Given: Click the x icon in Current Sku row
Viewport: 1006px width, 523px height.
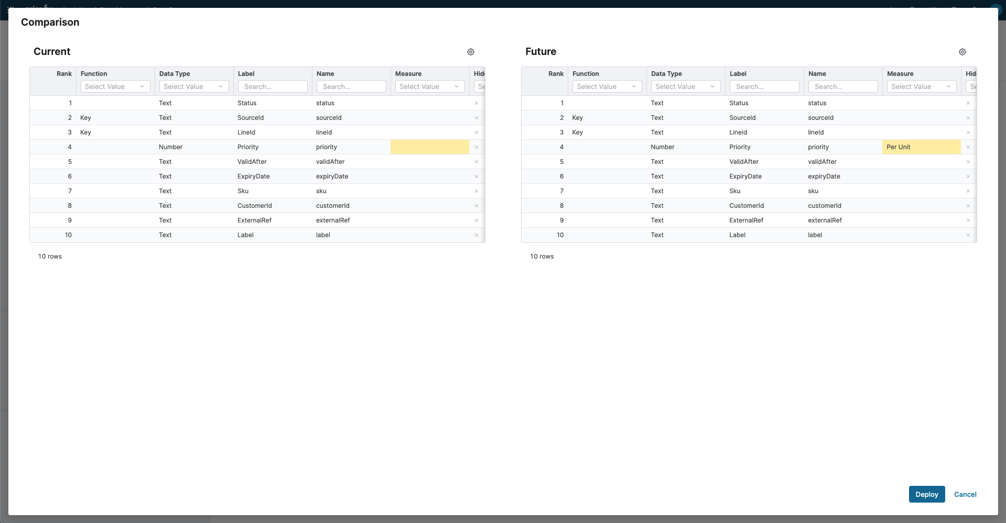Looking at the screenshot, I should 477,191.
